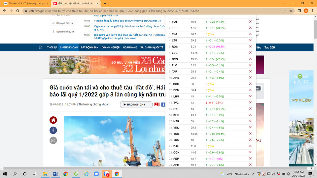
Task: Play the Báo Nói audio
Action: click(x=136, y=104)
